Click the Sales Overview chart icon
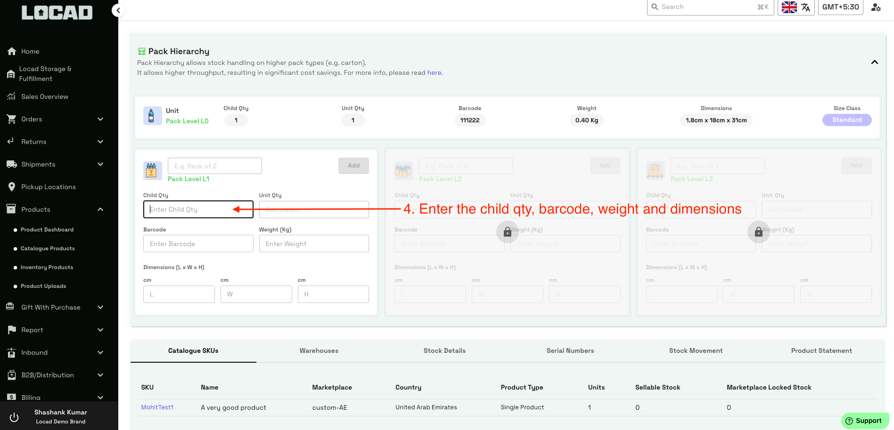The image size is (894, 430). point(12,96)
